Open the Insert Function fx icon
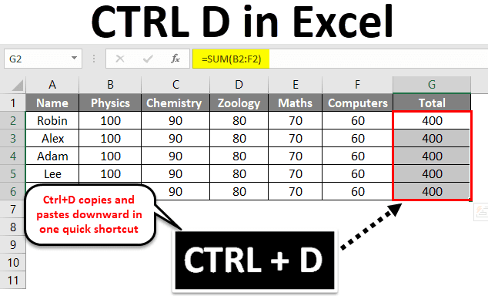 point(175,59)
